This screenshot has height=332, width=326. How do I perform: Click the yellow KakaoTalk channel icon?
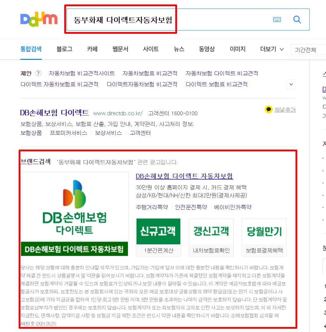tap(269, 110)
